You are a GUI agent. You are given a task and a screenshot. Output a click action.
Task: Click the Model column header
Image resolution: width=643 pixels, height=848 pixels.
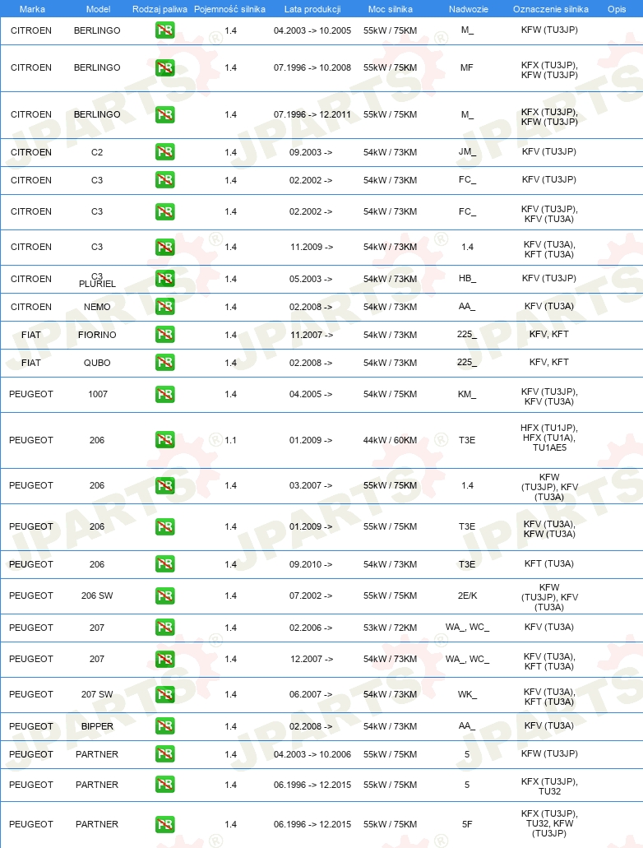(x=98, y=9)
